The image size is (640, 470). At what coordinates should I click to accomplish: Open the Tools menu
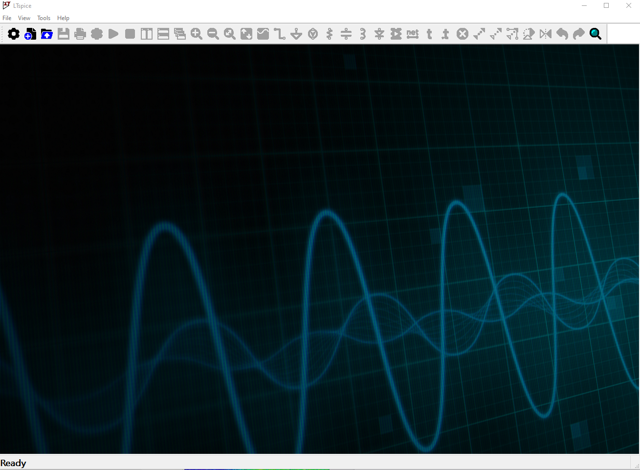(44, 18)
